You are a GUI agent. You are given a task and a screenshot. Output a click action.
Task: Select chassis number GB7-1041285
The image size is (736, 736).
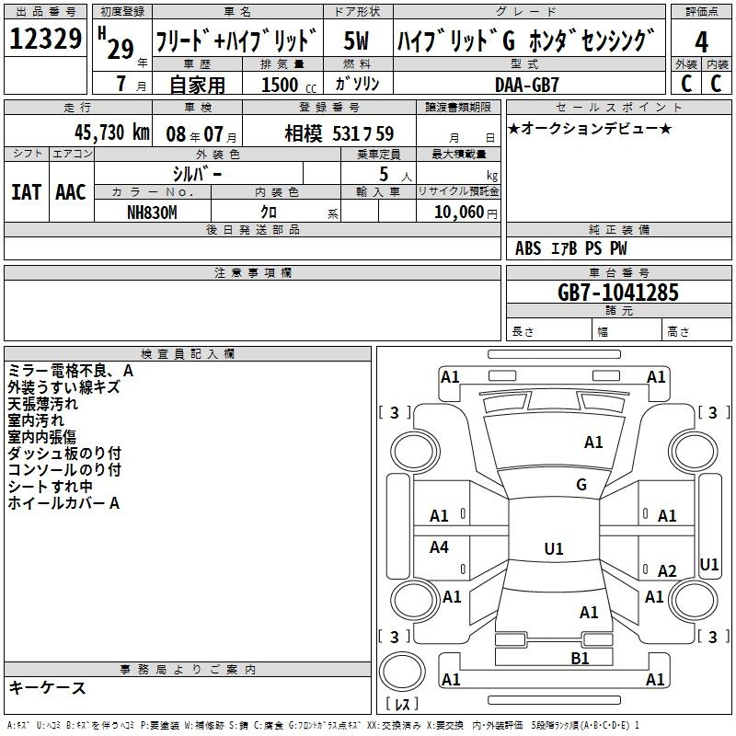click(x=618, y=293)
